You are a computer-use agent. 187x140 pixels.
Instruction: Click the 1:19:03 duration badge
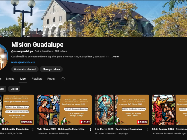[85, 122]
